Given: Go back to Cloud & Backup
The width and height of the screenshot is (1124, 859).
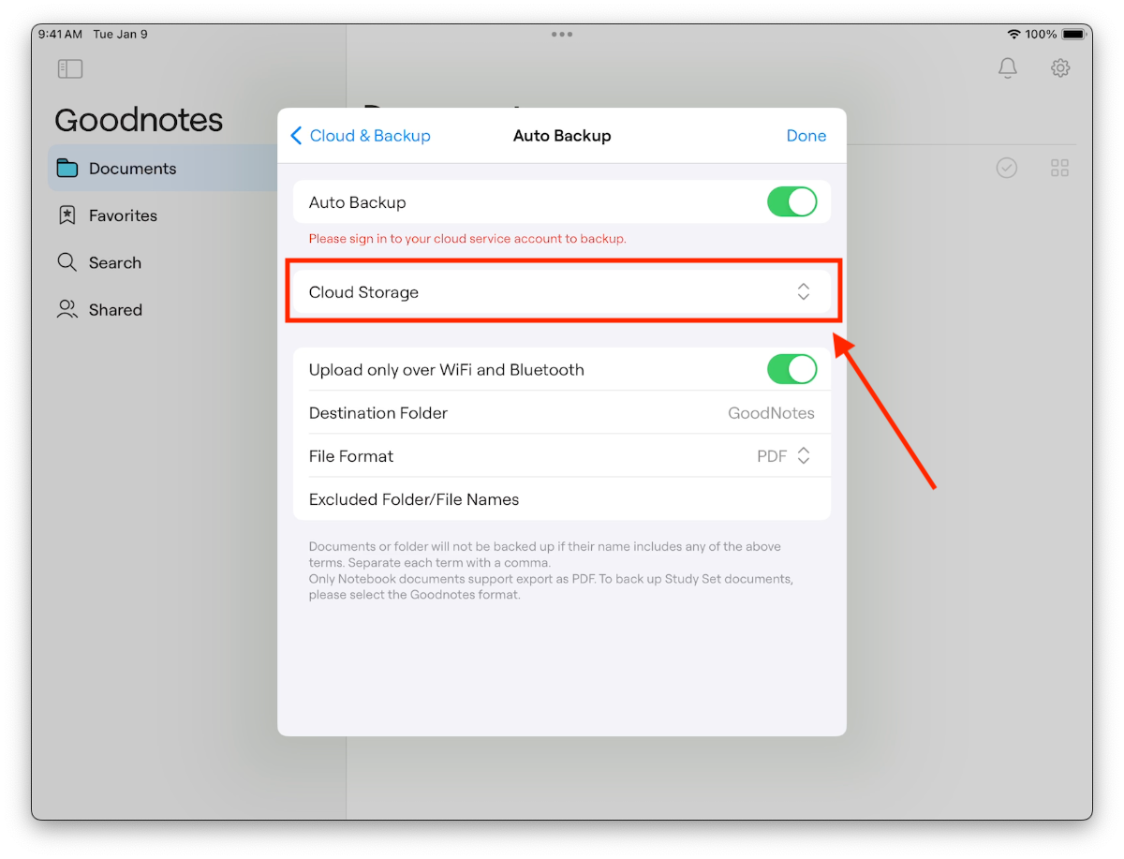Looking at the screenshot, I should pyautogui.click(x=361, y=136).
